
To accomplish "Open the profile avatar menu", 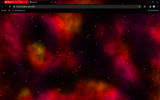I will click(x=154, y=7).
